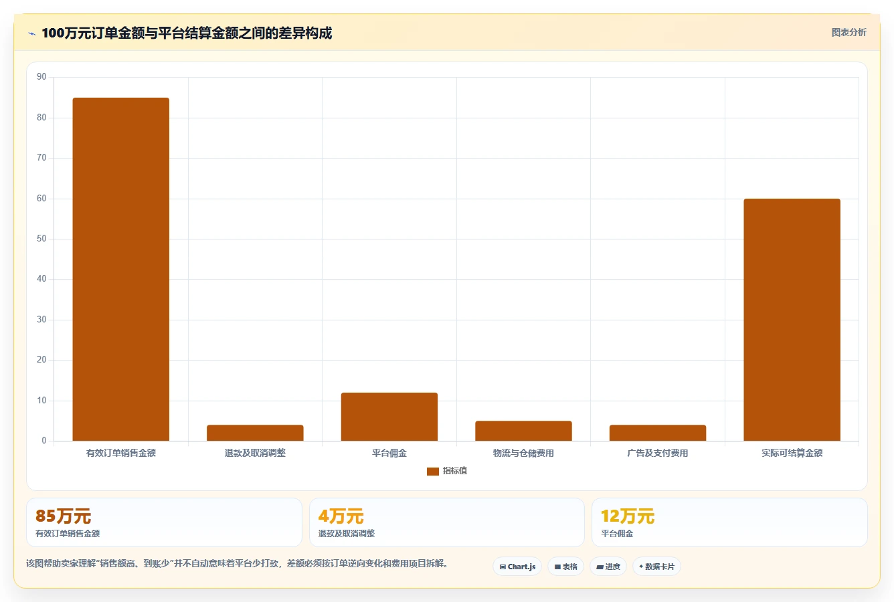Click the 广告及支付费用 x-axis label
This screenshot has width=894, height=602.
click(658, 453)
